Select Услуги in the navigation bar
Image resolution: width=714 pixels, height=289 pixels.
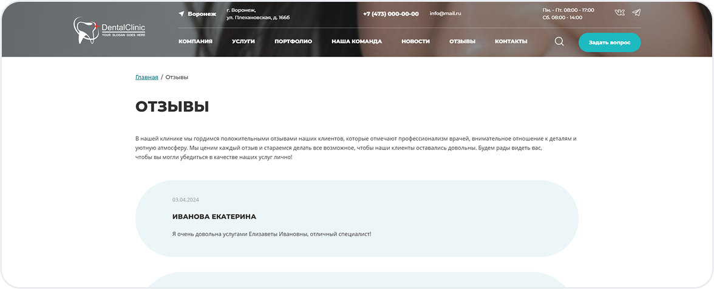243,42
